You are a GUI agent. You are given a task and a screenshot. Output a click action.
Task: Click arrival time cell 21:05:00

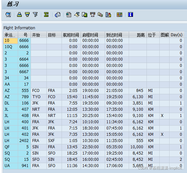(x=117, y=91)
